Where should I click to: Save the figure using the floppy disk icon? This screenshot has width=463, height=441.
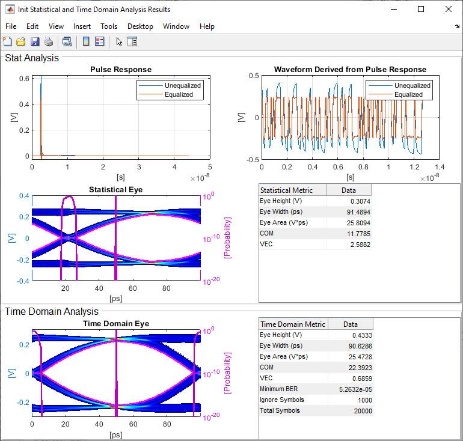pyautogui.click(x=35, y=41)
